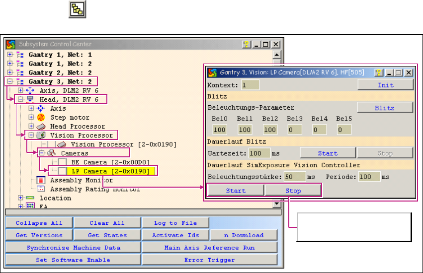
Task: Select the Head Processor chip icon
Action: (41, 127)
